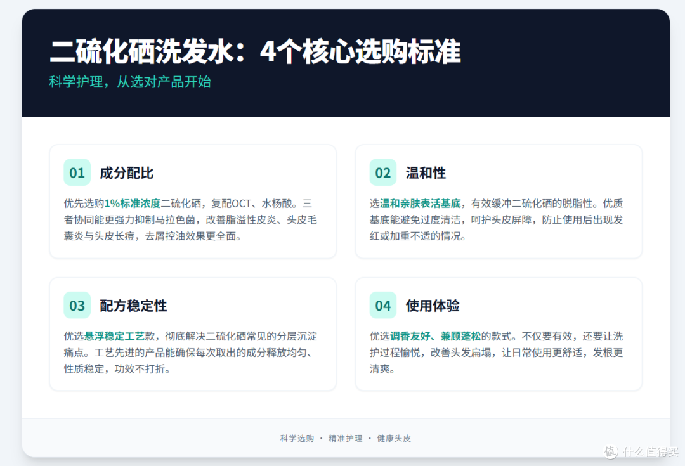
Task: Click highlighted text 1%标准浓度
Action: click(x=133, y=204)
